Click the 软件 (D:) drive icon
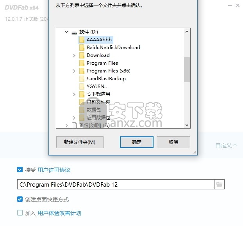This screenshot has width=243, height=226. [x=74, y=32]
